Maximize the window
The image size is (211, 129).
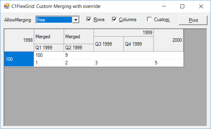coord(182,6)
